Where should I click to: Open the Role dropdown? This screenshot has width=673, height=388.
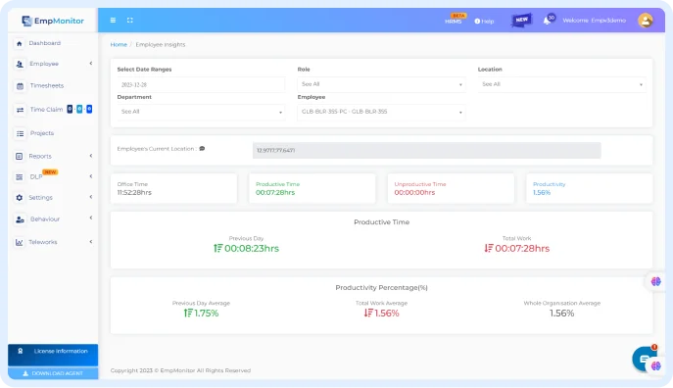[381, 84]
